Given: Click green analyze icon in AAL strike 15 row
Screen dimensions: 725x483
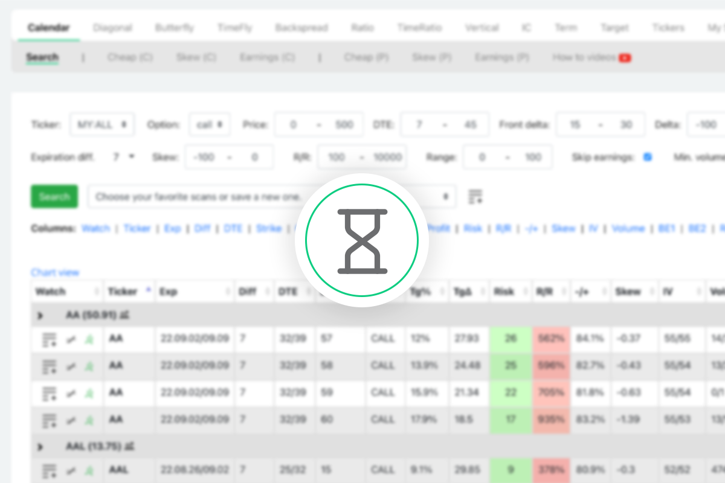Looking at the screenshot, I should [x=89, y=470].
